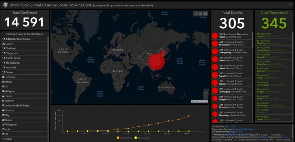Select '14 414 Mainland China' row

pyautogui.click(x=24, y=39)
